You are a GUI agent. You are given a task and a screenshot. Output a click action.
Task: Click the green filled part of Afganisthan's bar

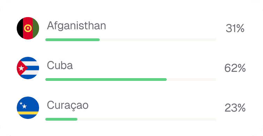(x=73, y=40)
